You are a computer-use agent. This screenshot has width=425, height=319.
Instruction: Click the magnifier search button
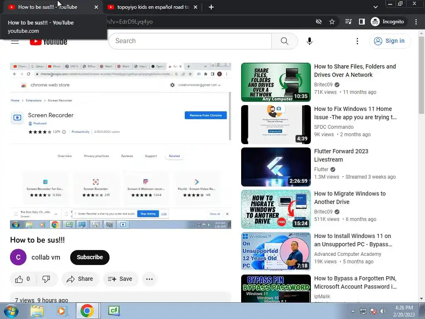(284, 41)
